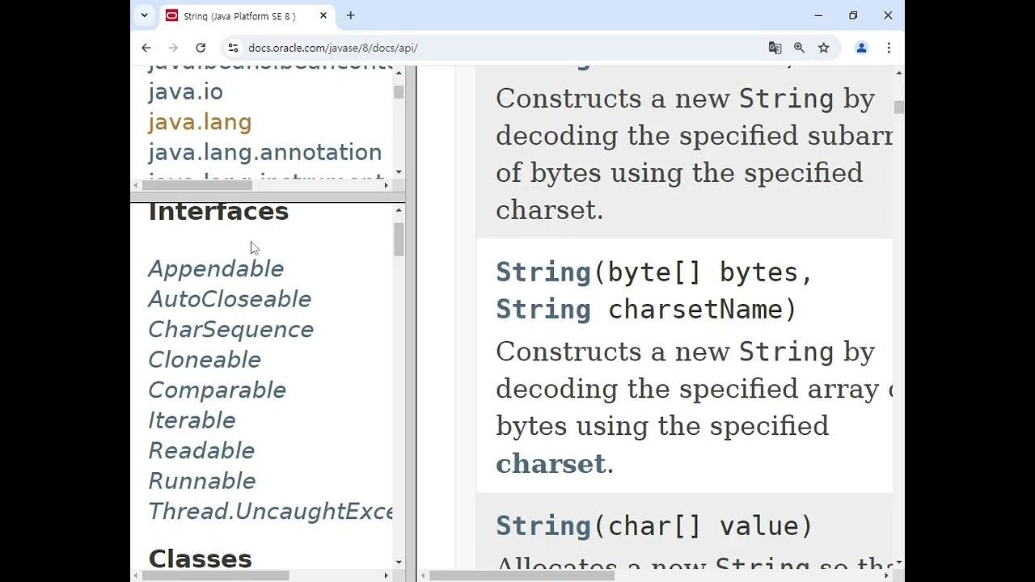Close the String Java Platform tab
This screenshot has height=582, width=1035.
tap(323, 15)
